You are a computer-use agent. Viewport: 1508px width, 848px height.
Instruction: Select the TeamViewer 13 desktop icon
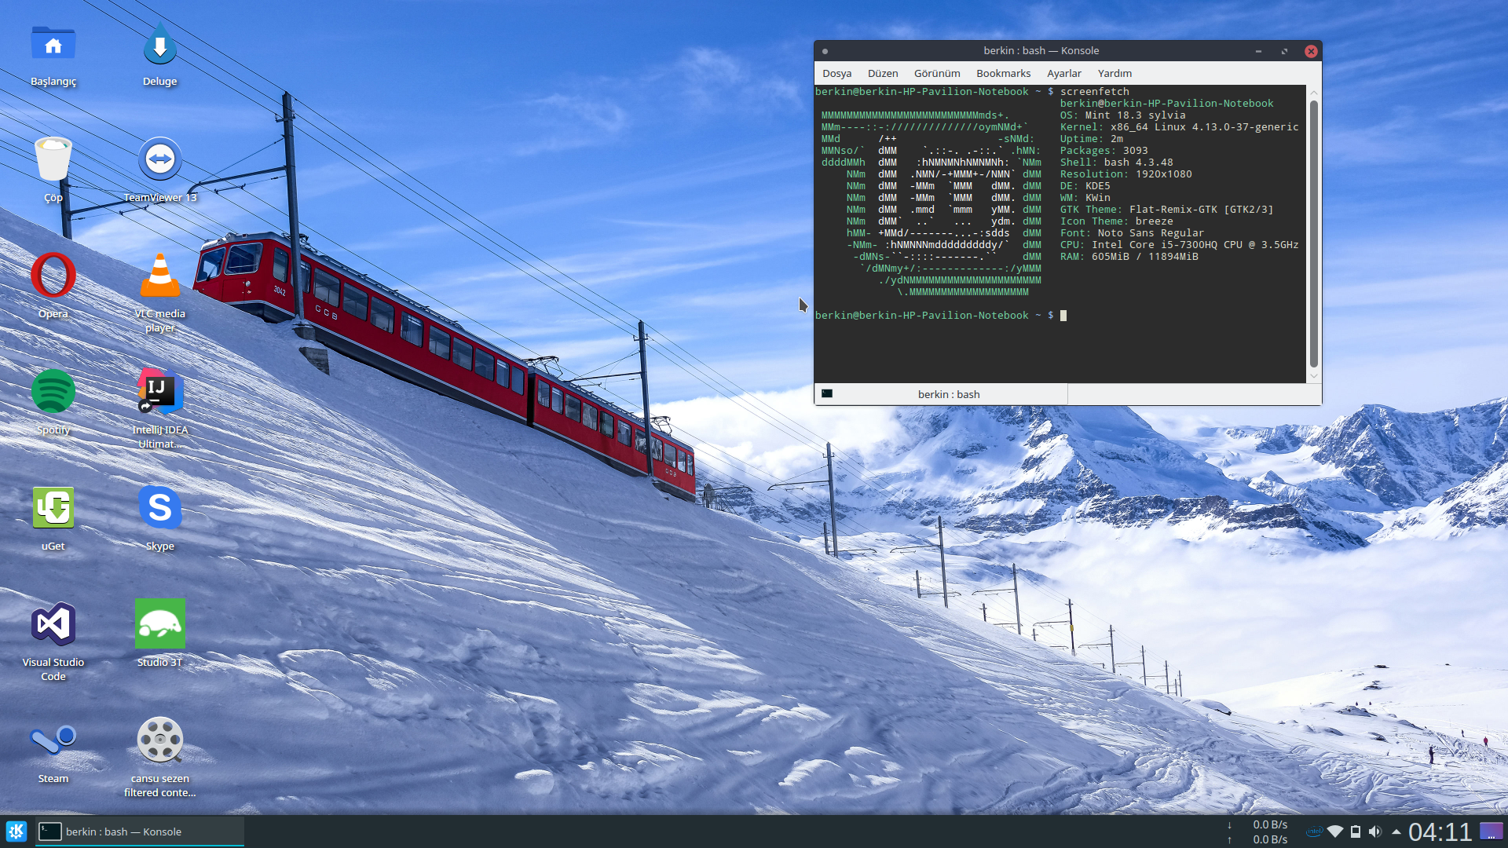[x=160, y=159]
